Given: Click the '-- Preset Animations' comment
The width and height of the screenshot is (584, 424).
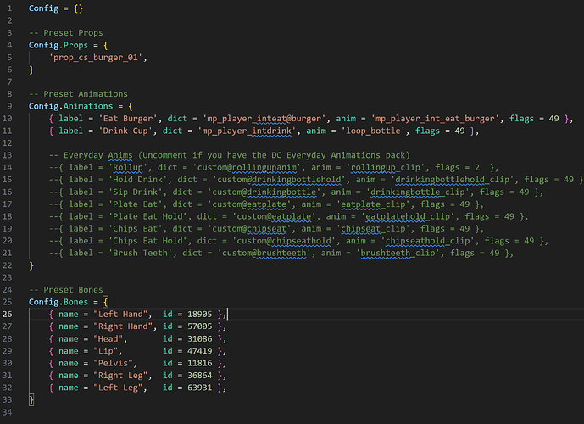Looking at the screenshot, I should [78, 94].
